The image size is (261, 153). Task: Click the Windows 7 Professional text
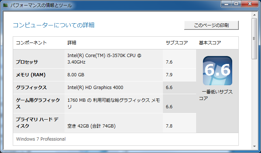[41, 139]
